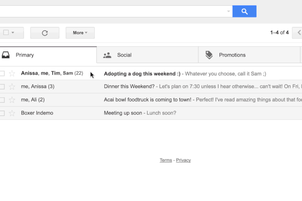Click inside the search input field

click(x=113, y=11)
